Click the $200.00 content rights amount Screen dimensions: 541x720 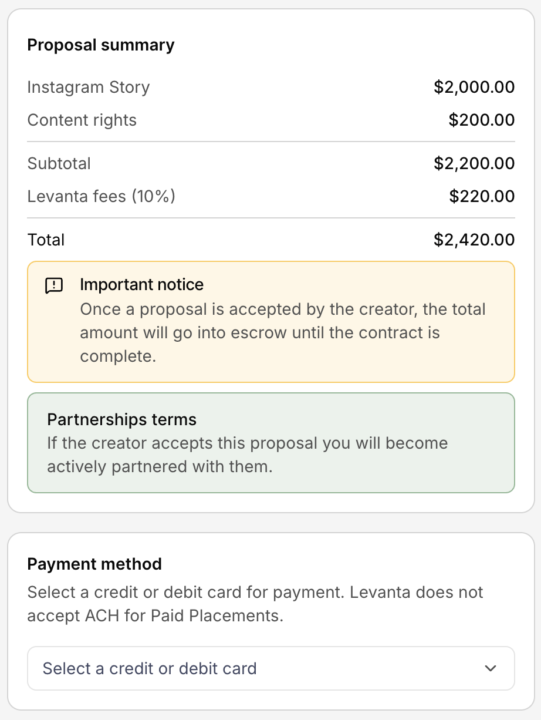tap(481, 120)
